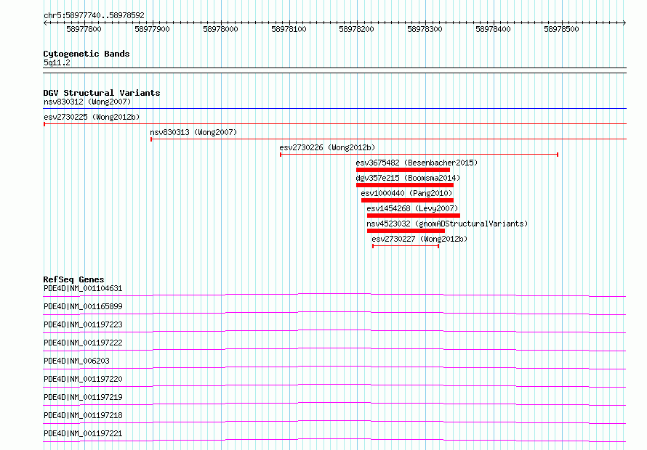Screen dimensions: 647x450
Task: Click the blue nsv830312 variant line
Action: point(334,109)
